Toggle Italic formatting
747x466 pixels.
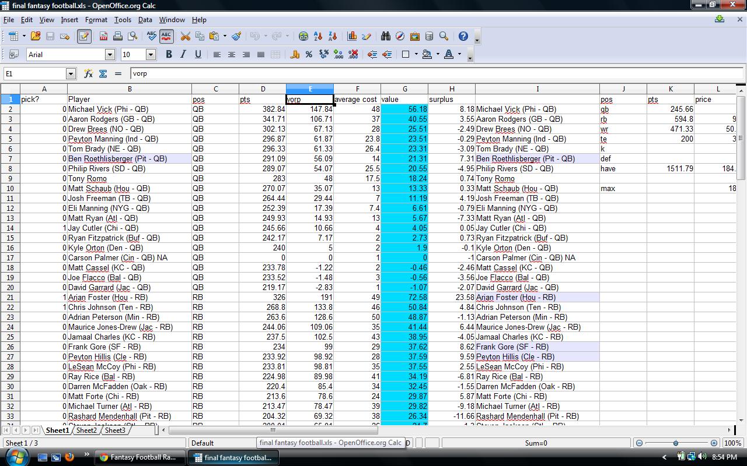click(x=183, y=54)
